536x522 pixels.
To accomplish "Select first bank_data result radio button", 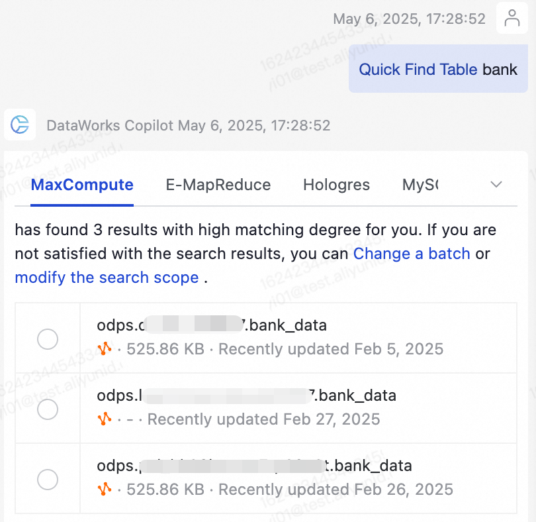I will [48, 339].
